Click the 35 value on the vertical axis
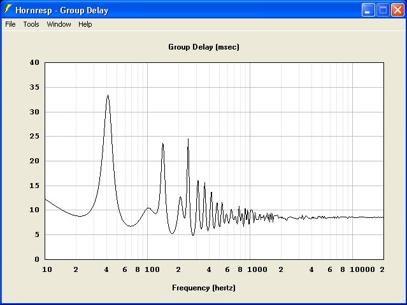 [x=34, y=87]
